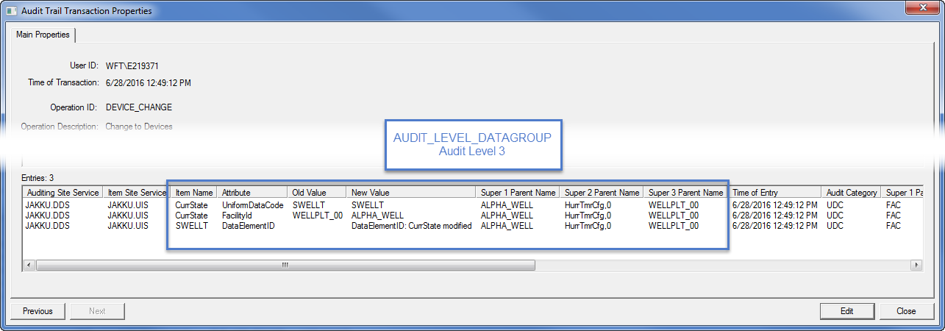This screenshot has width=945, height=331.
Task: Sort by Item Name column header
Action: pyautogui.click(x=194, y=193)
